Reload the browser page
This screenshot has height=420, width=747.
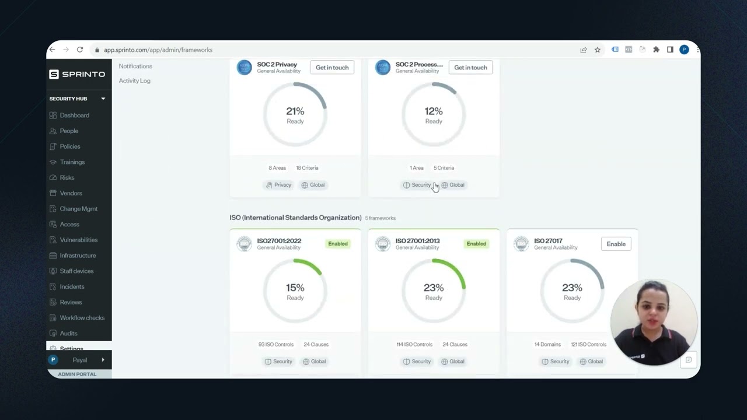point(80,50)
